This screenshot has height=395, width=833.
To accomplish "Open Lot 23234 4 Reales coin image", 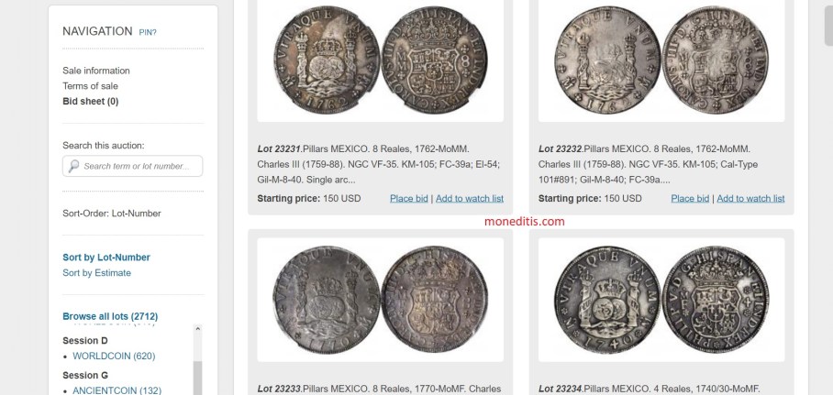I will (x=661, y=300).
